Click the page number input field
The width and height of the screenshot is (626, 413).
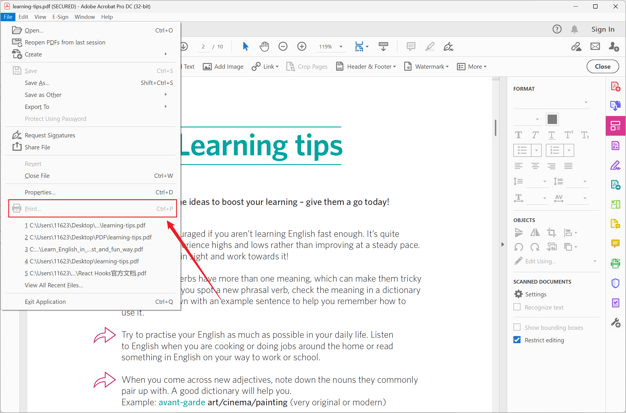[203, 47]
